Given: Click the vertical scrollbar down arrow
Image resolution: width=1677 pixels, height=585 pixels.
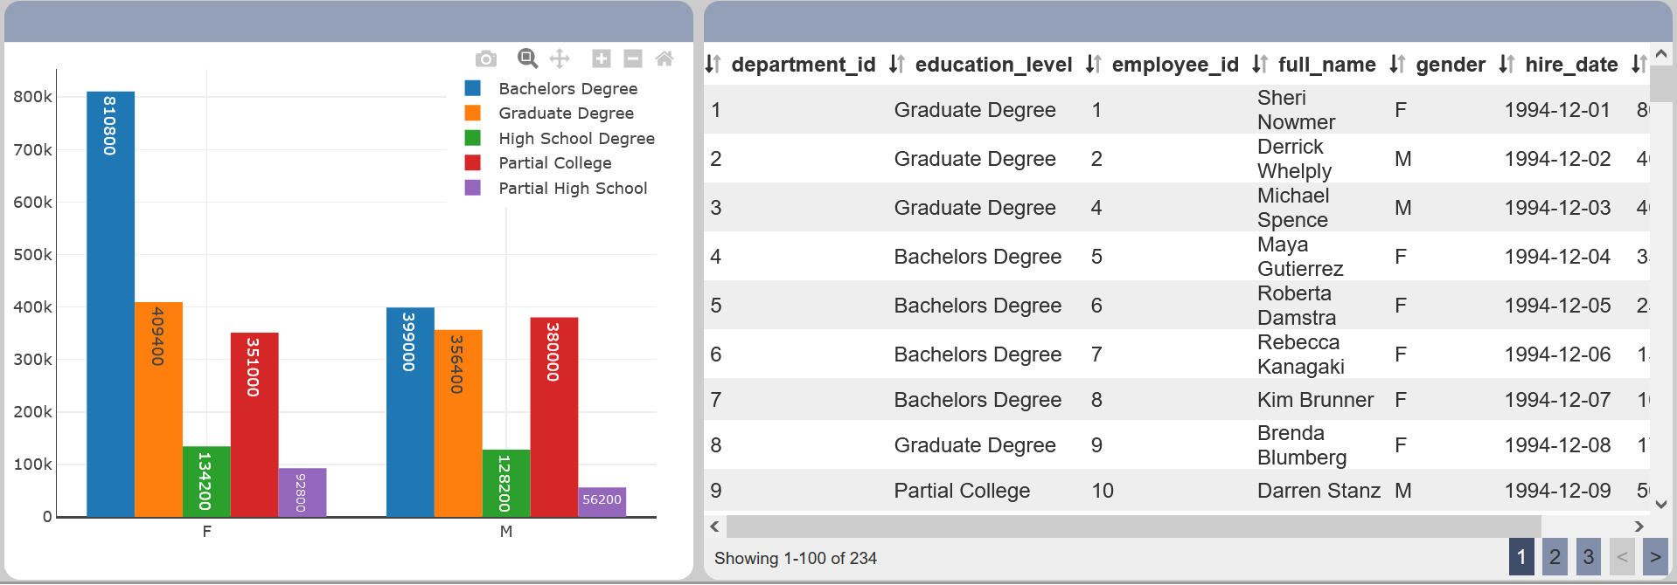Looking at the screenshot, I should coord(1661,504).
